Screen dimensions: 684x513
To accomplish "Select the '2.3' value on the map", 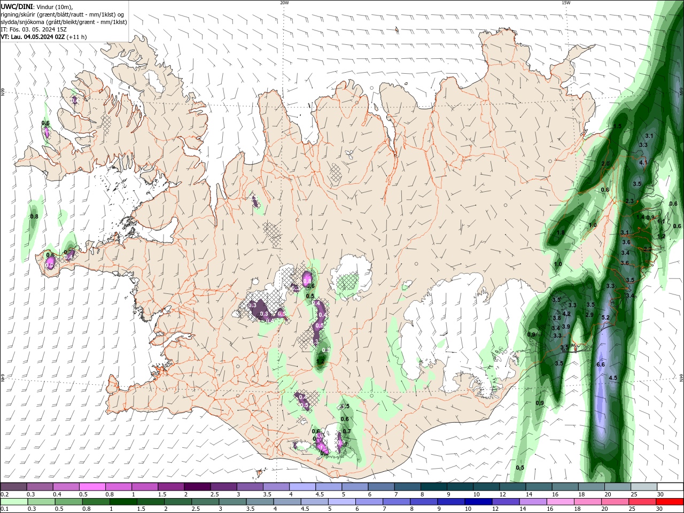I will (x=629, y=201).
